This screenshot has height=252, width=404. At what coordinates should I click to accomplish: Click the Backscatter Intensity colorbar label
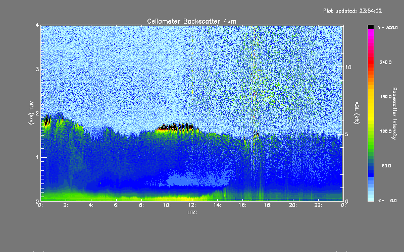[x=394, y=113]
